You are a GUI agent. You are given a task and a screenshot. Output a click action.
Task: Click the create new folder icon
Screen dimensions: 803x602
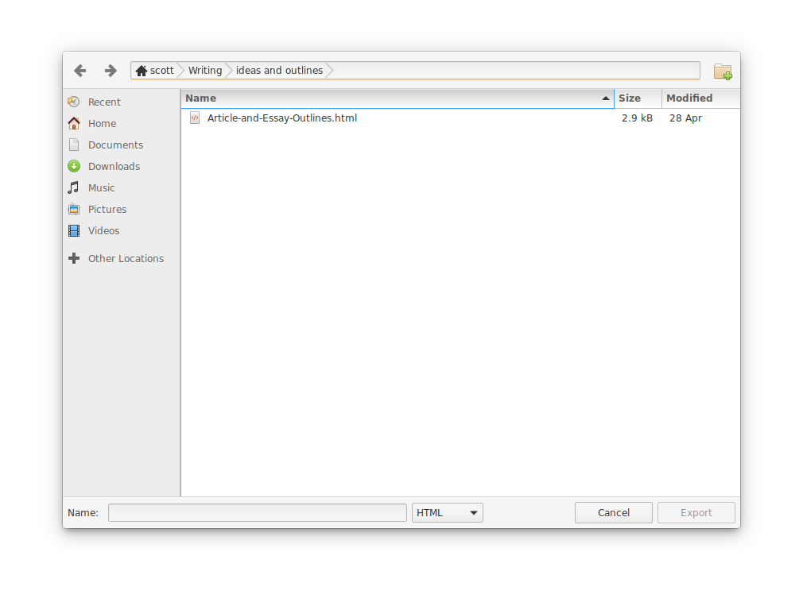point(722,71)
